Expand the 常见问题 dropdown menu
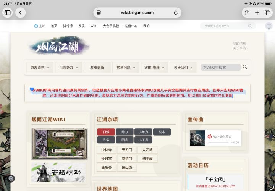The height and width of the screenshot is (191, 275). click(126, 67)
